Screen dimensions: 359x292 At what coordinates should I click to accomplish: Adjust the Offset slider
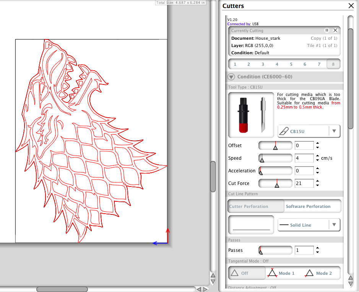point(275,146)
